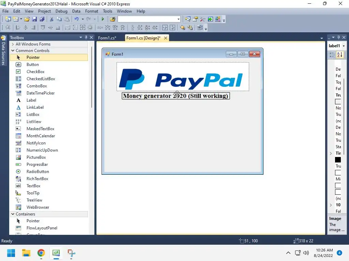Image resolution: width=349 pixels, height=261 pixels.
Task: Open Google Chrome from the taskbar
Action: [x=41, y=253]
